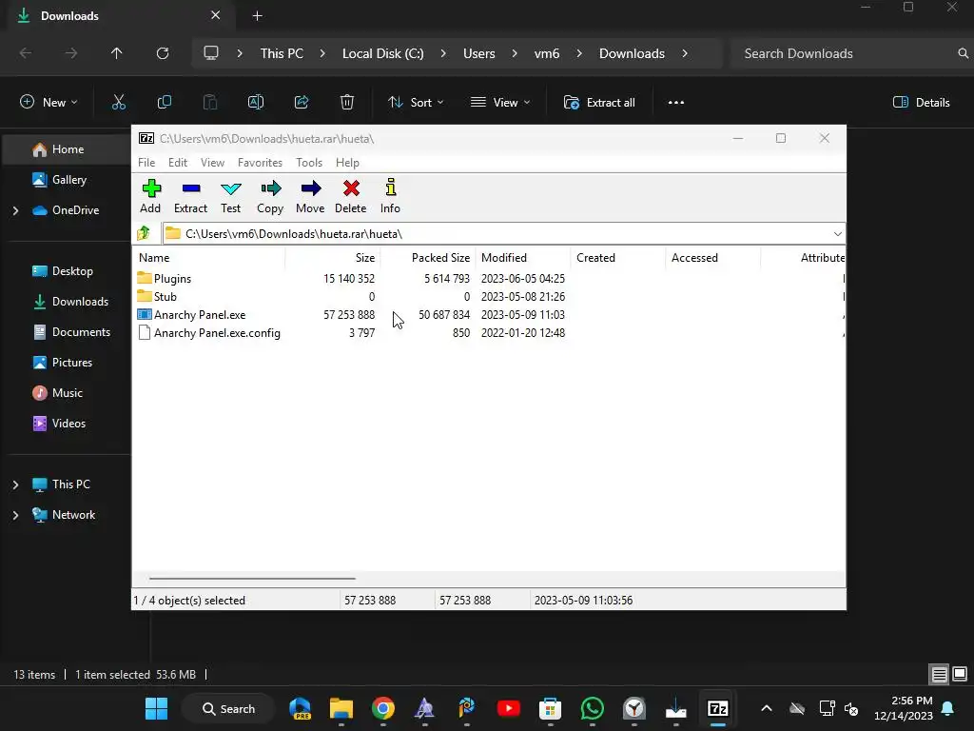This screenshot has height=731, width=974.
Task: Open the New dropdown in Explorer
Action: [x=49, y=102]
